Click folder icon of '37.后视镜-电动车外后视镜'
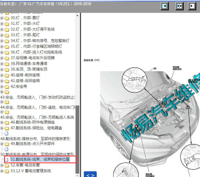This screenshot has height=177, width=200. [7, 58]
